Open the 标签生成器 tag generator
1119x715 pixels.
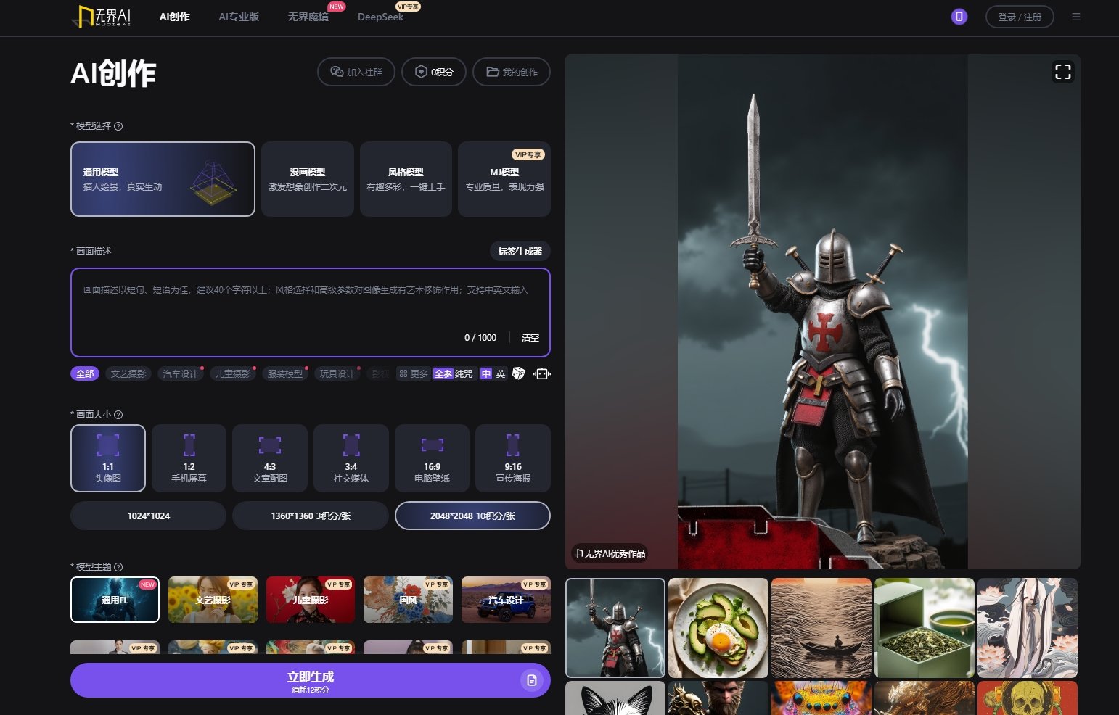click(x=520, y=252)
